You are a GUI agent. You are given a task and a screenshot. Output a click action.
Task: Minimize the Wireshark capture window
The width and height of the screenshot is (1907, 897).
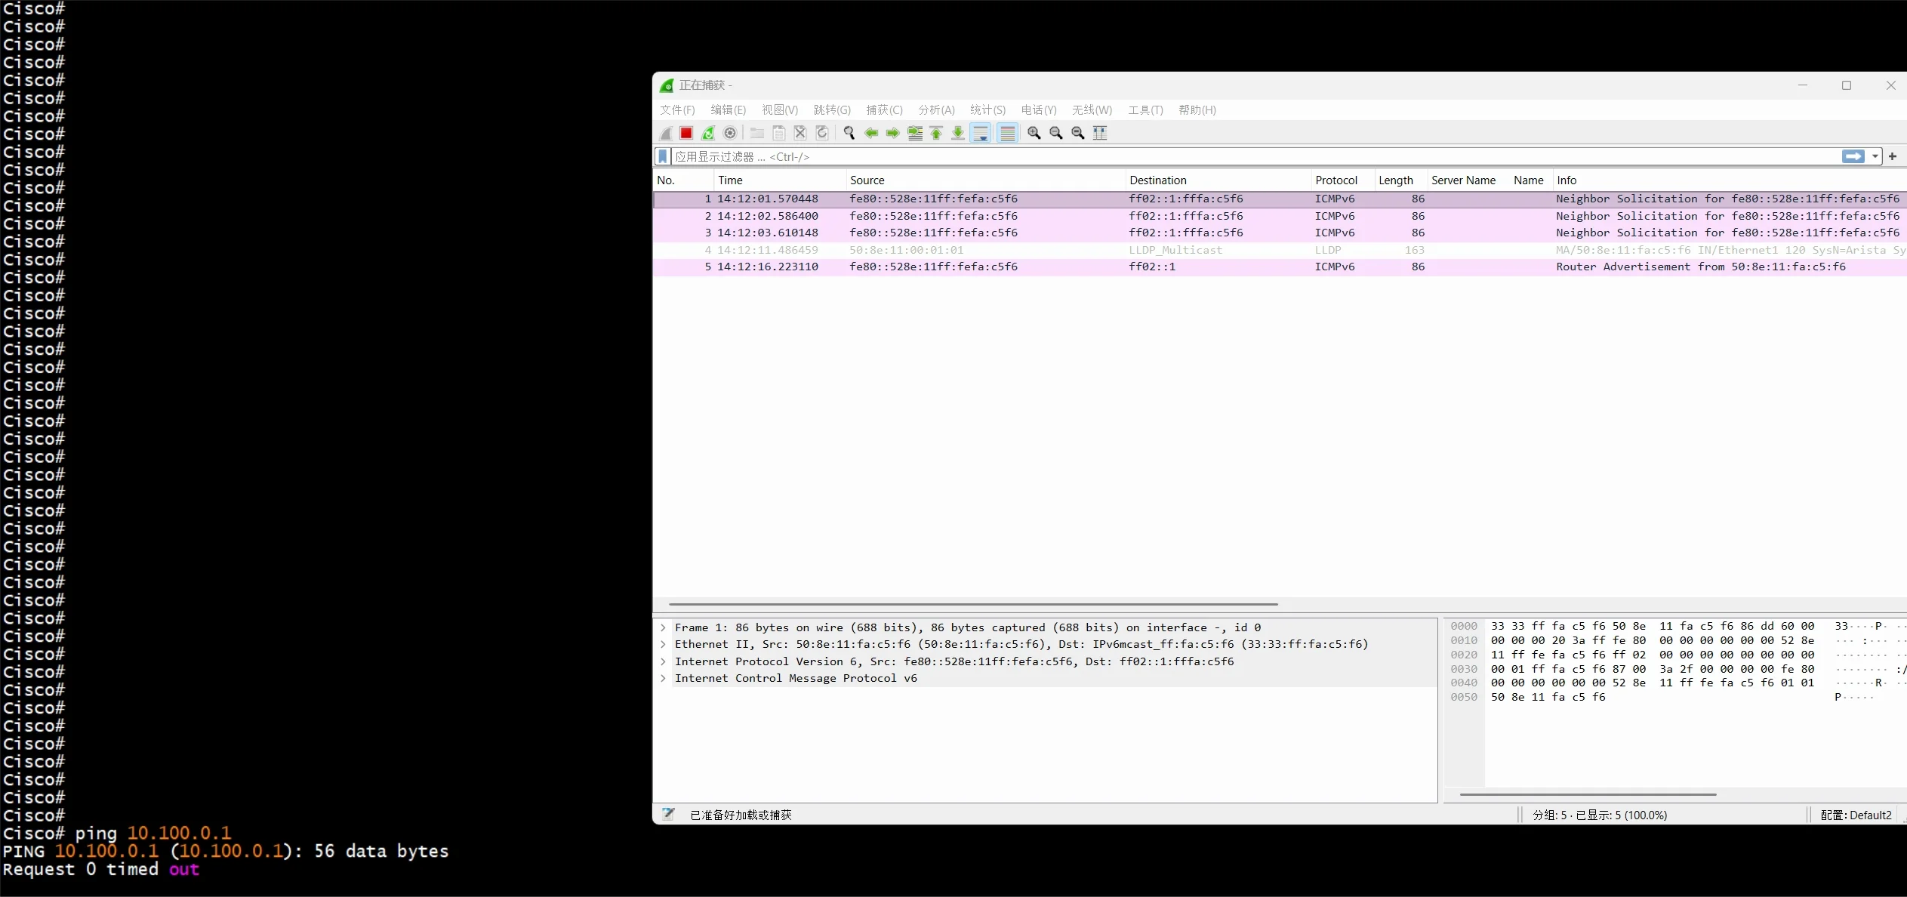click(x=1803, y=85)
